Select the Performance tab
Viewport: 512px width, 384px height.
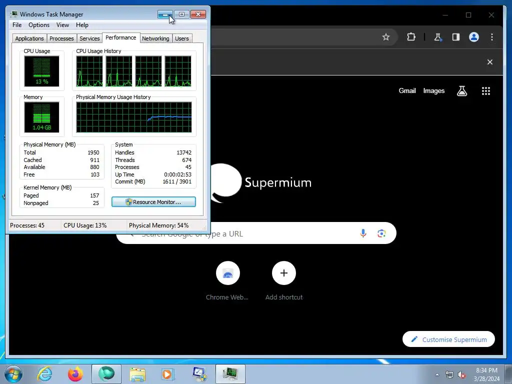[121, 37]
